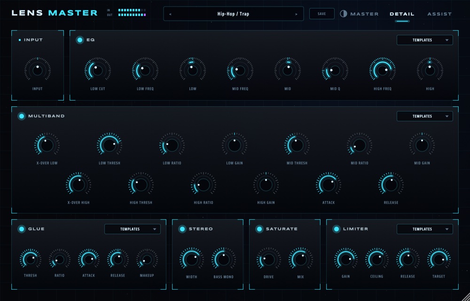Click the EQ Mid gain knob
The image size is (470, 301).
(x=288, y=71)
